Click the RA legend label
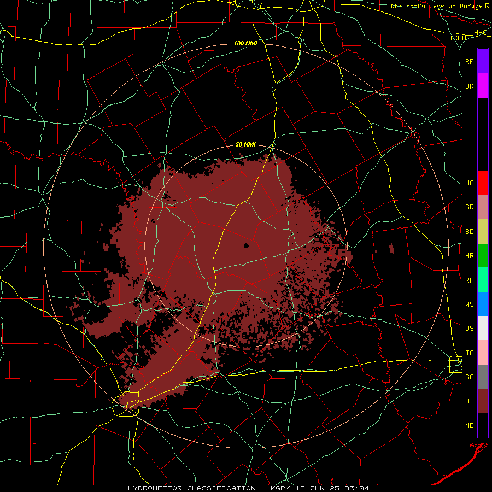Image resolution: width=492 pixels, height=492 pixels. click(469, 280)
